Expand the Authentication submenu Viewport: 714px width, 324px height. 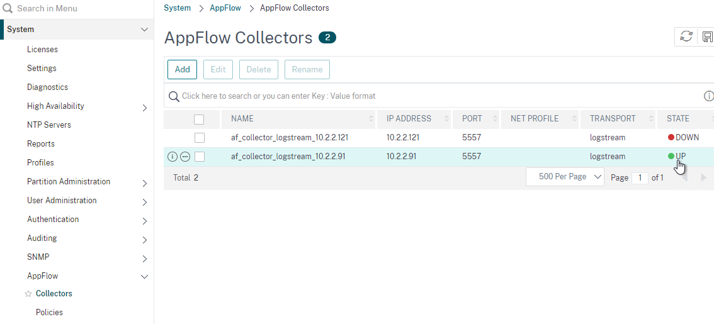tap(145, 221)
